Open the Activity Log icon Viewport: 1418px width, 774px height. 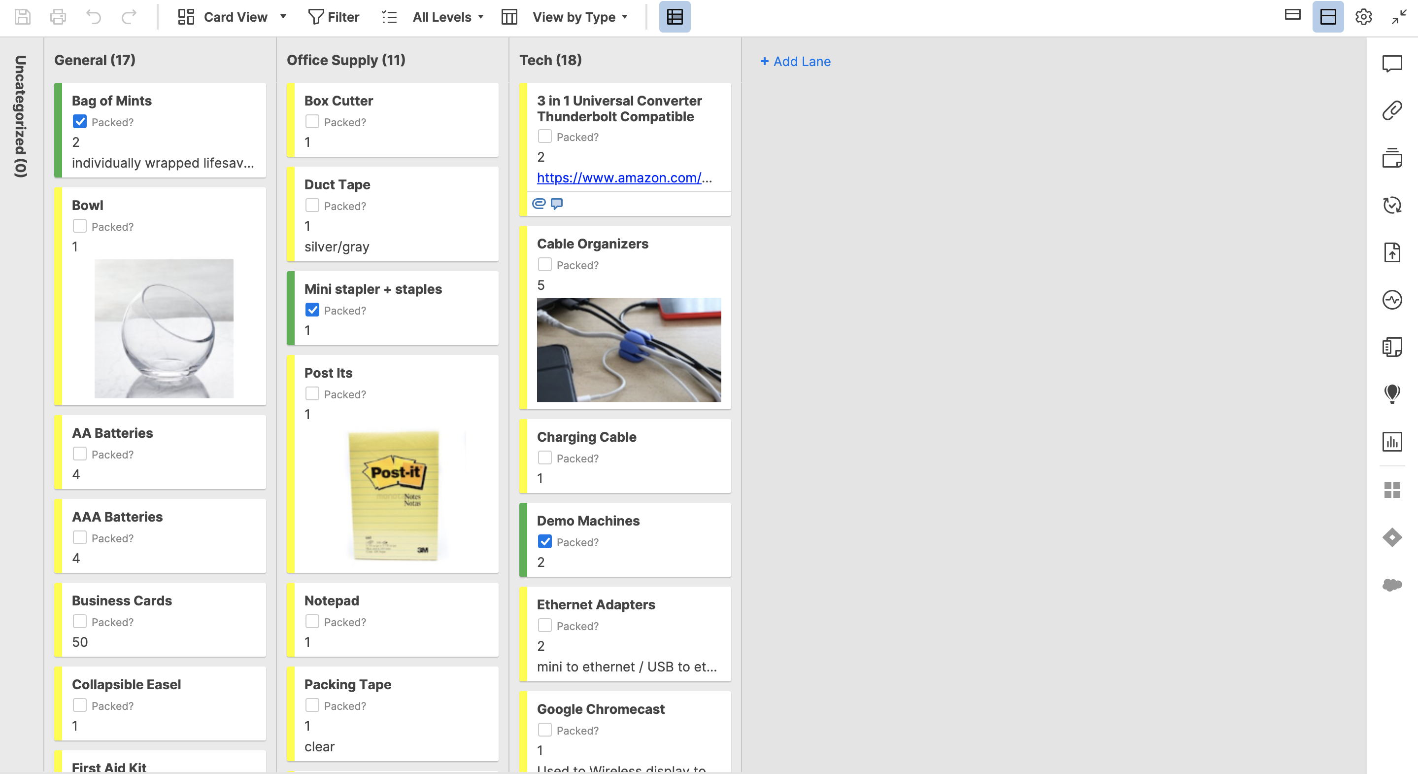tap(1392, 300)
